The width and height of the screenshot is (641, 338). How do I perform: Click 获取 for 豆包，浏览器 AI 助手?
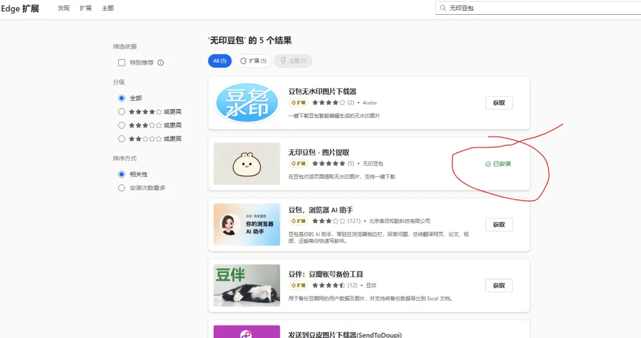click(499, 225)
